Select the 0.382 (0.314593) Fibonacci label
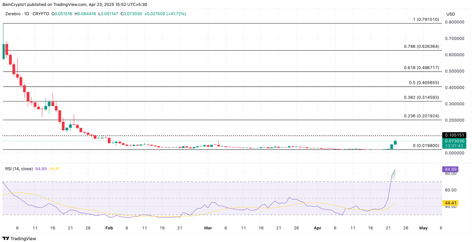This screenshot has height=242, width=472. pyautogui.click(x=421, y=97)
